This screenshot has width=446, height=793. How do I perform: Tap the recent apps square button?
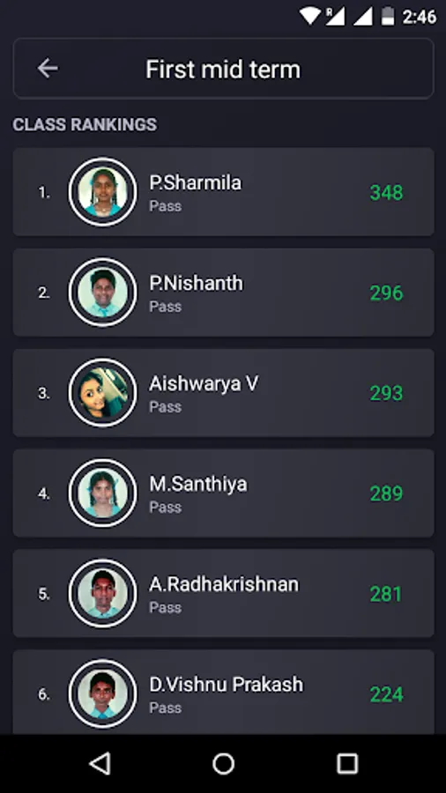[347, 763]
